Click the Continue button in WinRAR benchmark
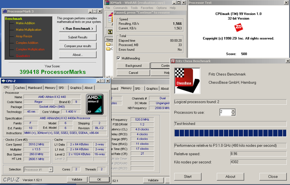The image size is (290, 185). pos(160,66)
